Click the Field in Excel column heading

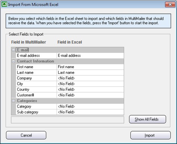coord(70,42)
